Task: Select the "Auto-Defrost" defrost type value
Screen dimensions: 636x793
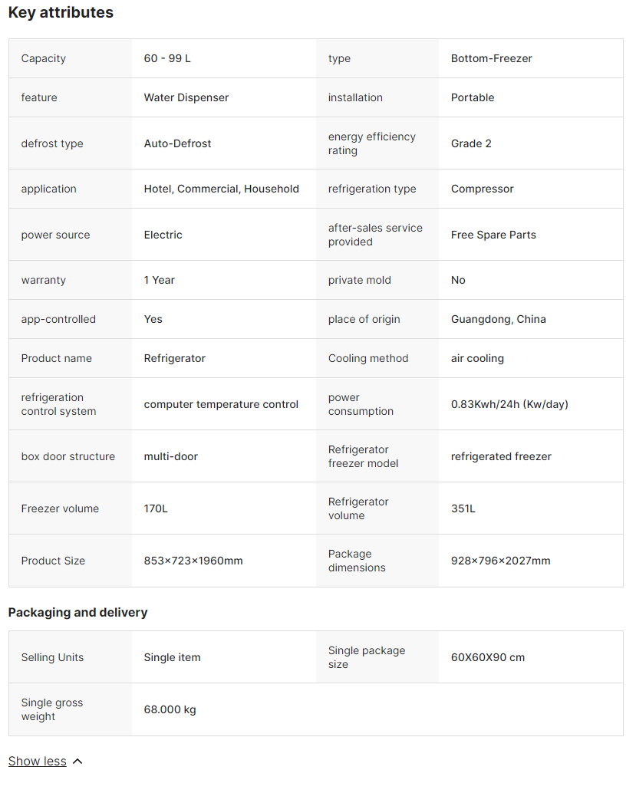Action: point(177,144)
